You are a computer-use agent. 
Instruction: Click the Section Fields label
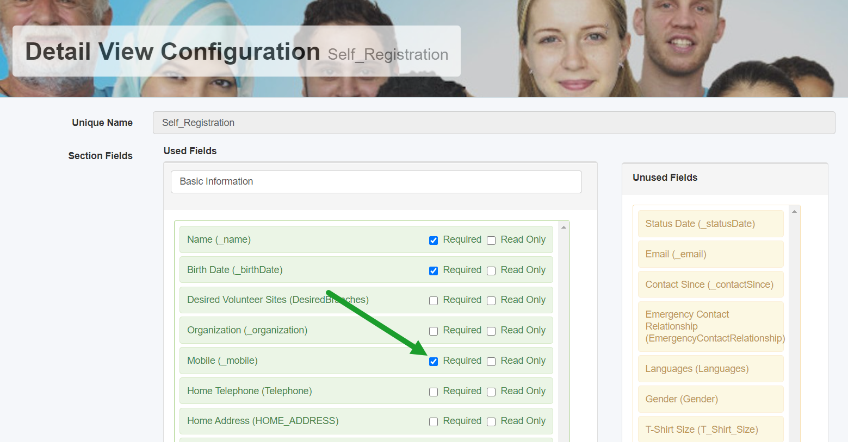point(101,156)
